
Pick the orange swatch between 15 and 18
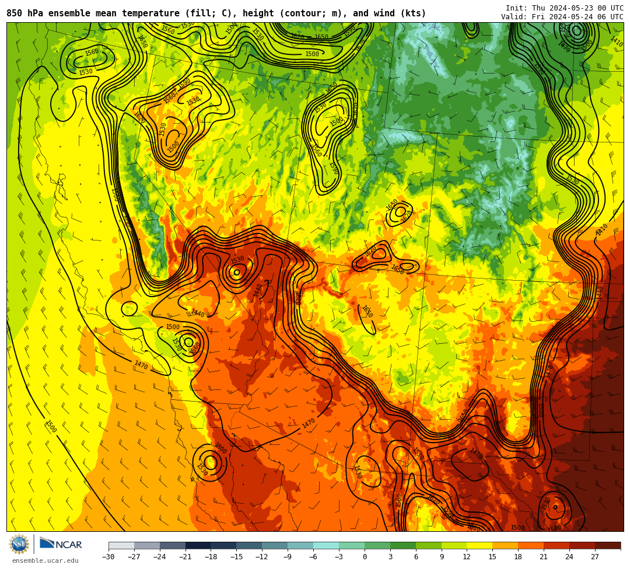(505, 545)
